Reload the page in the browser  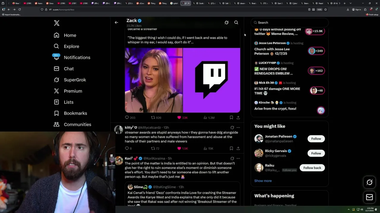coord(20,9)
